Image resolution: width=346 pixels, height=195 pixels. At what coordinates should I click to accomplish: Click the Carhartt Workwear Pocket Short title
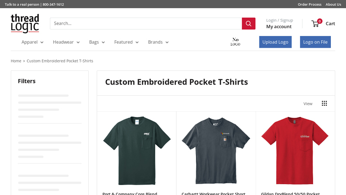coord(213,193)
